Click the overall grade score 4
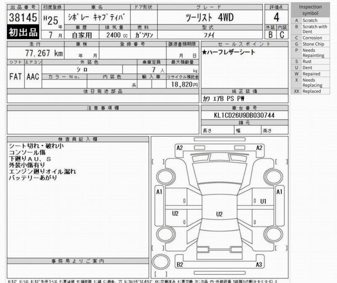Screen dimensions: 337x283 (276, 18)
